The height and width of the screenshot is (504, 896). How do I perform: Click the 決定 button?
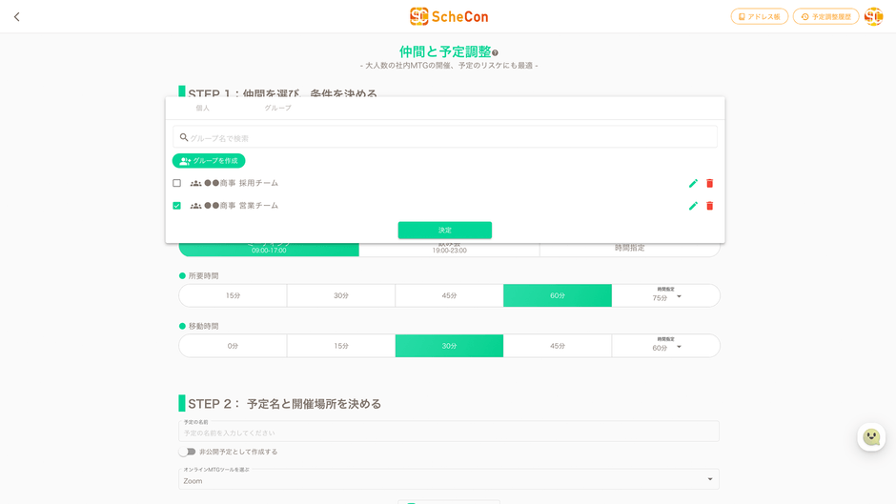444,231
